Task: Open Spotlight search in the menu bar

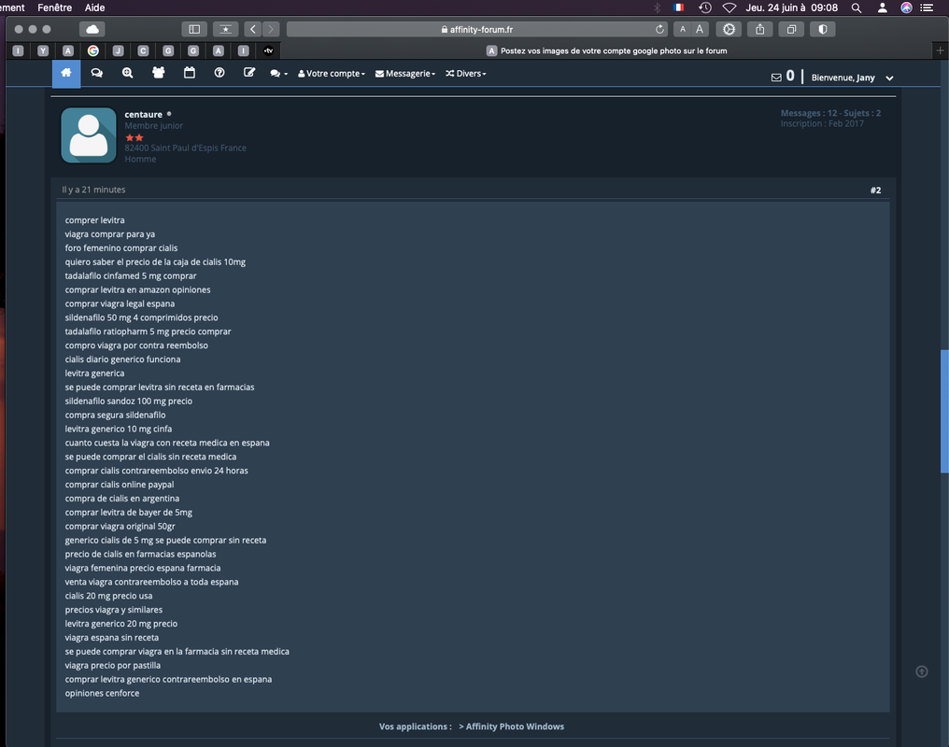Action: [857, 7]
